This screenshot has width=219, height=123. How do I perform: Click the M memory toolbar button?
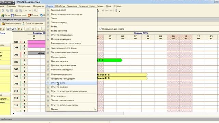(103, 11)
